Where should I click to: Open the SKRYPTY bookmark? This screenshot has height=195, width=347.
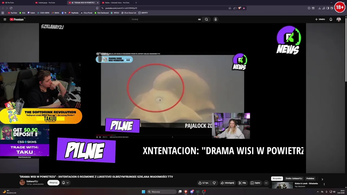pyautogui.click(x=143, y=13)
